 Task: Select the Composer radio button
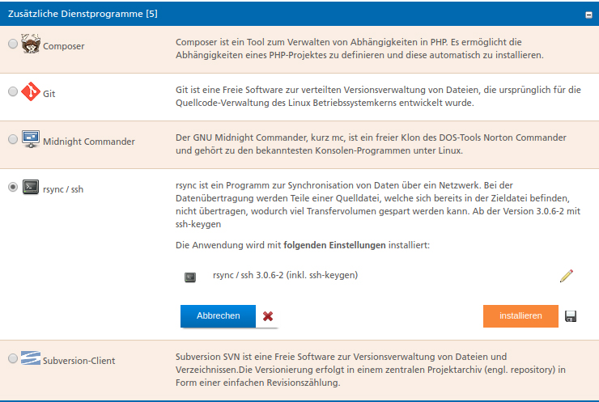pyautogui.click(x=13, y=44)
